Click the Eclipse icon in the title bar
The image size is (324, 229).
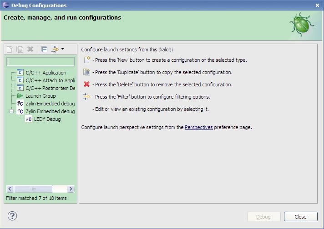[5, 5]
